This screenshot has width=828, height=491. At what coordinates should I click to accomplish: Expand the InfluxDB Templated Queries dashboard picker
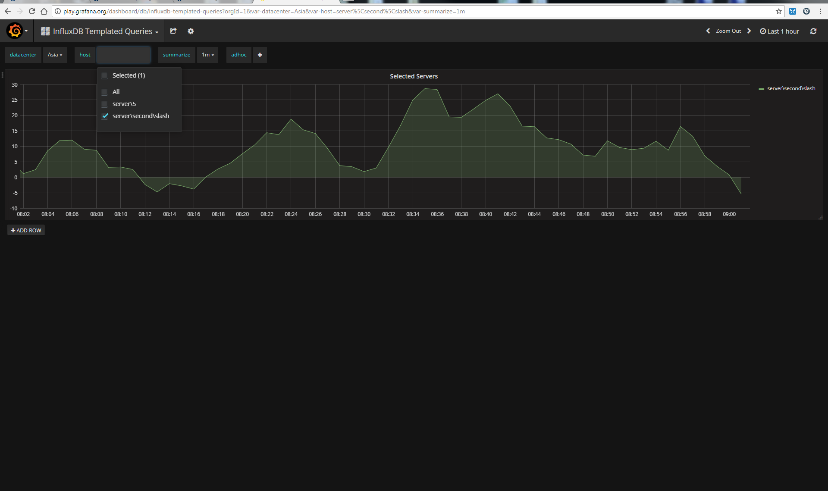tap(103, 31)
